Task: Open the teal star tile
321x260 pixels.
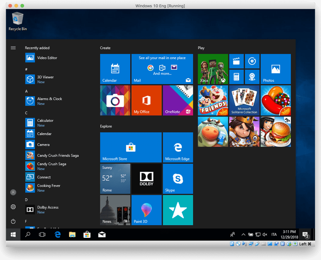Action: coord(178,210)
